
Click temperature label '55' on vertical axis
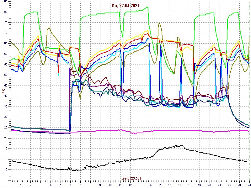point(6,65)
